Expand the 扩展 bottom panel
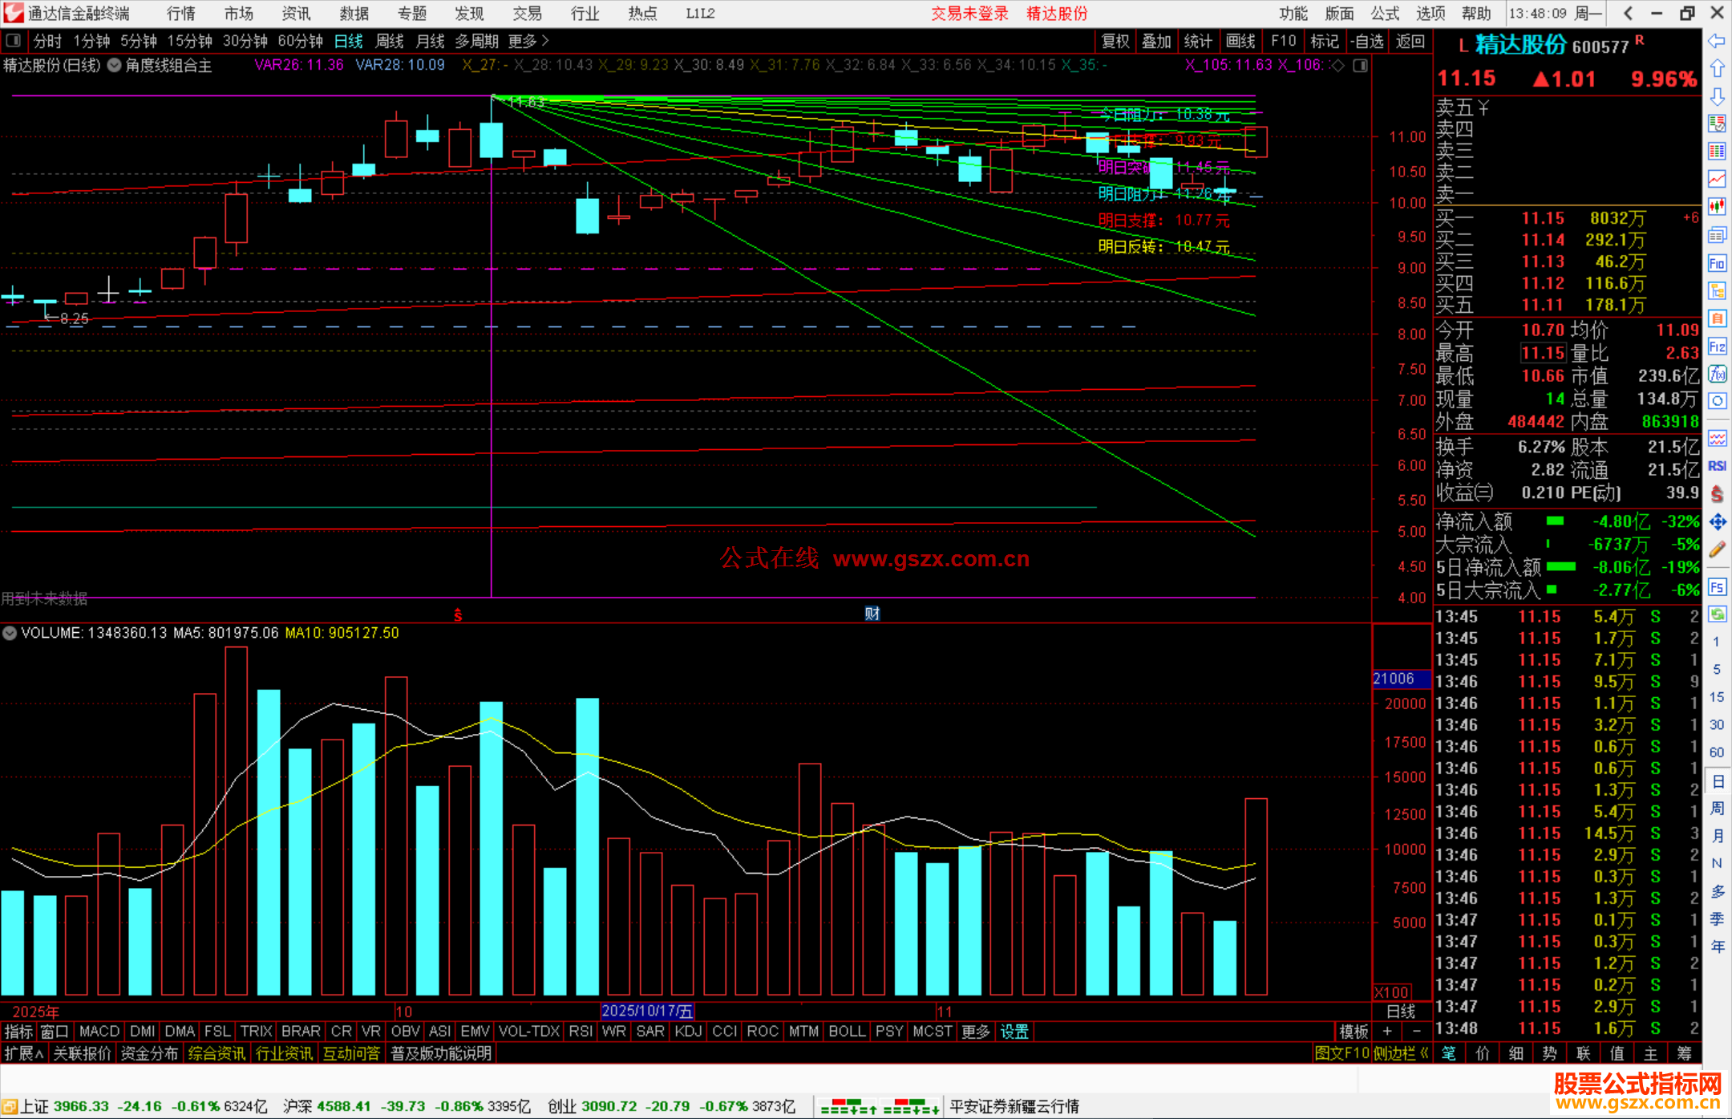Viewport: 1732px width, 1119px height. pyautogui.click(x=23, y=1053)
